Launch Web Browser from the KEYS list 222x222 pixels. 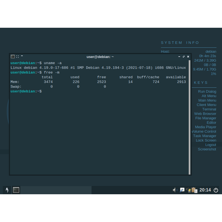[x=205, y=113]
